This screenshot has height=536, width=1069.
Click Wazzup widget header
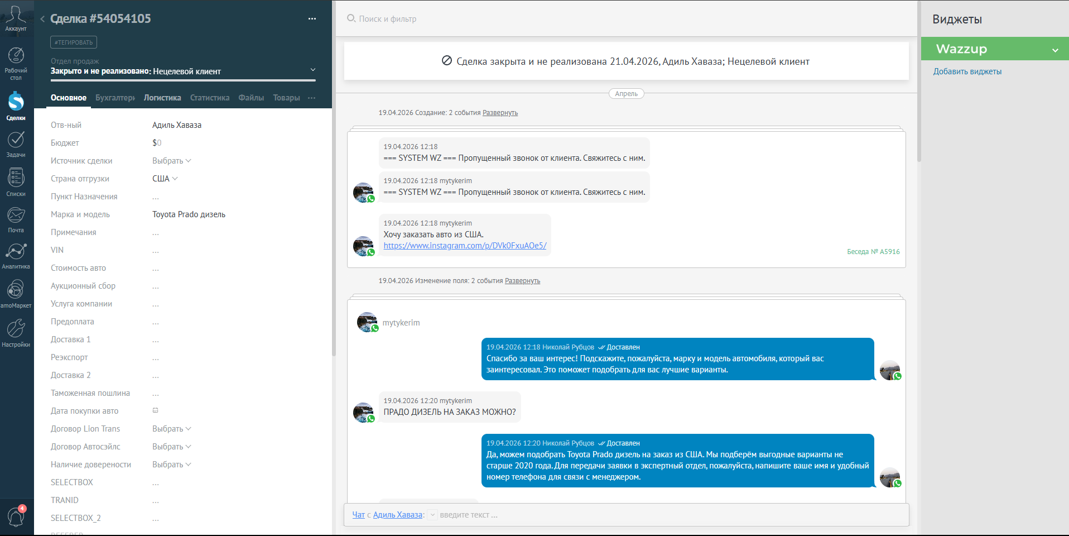coord(995,49)
